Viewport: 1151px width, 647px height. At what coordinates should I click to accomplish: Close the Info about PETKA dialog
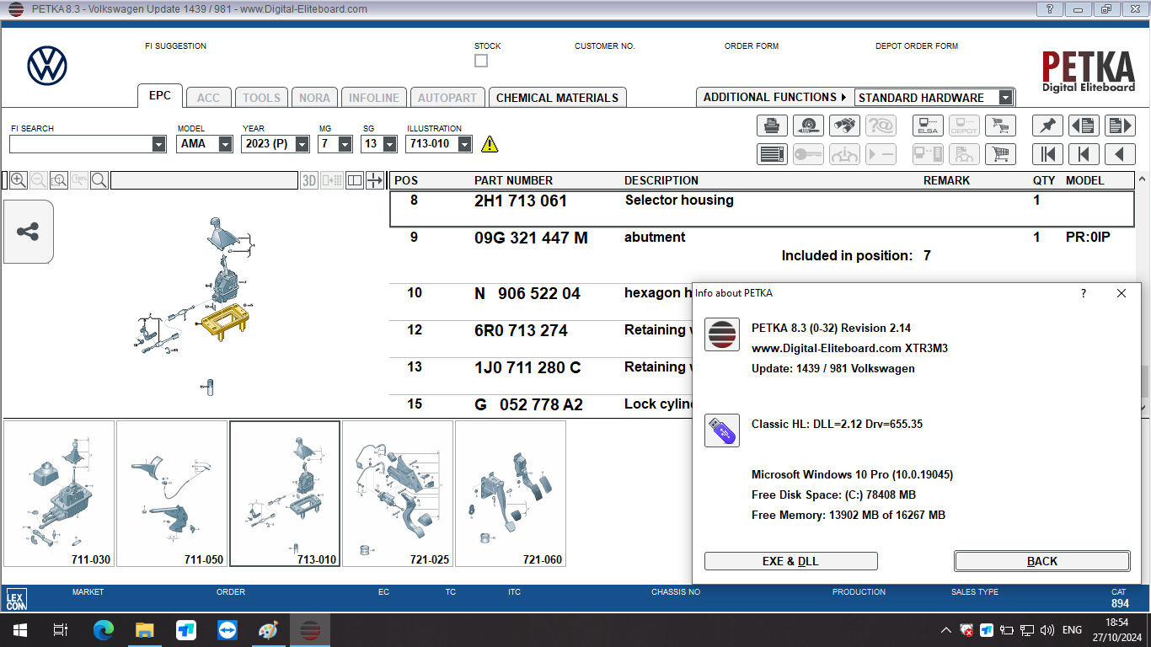coord(1122,293)
